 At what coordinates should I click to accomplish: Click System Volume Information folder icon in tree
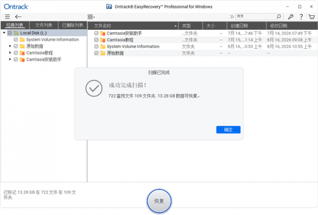22,40
